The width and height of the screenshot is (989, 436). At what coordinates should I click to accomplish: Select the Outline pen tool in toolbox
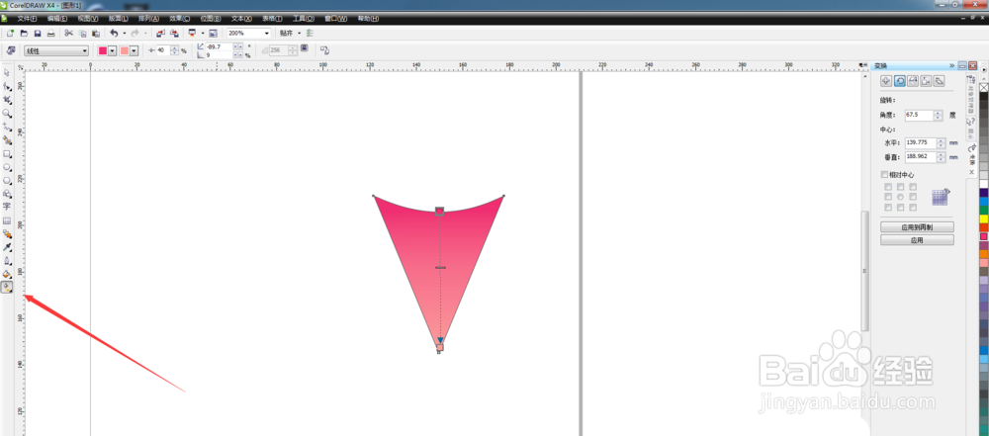[x=7, y=261]
